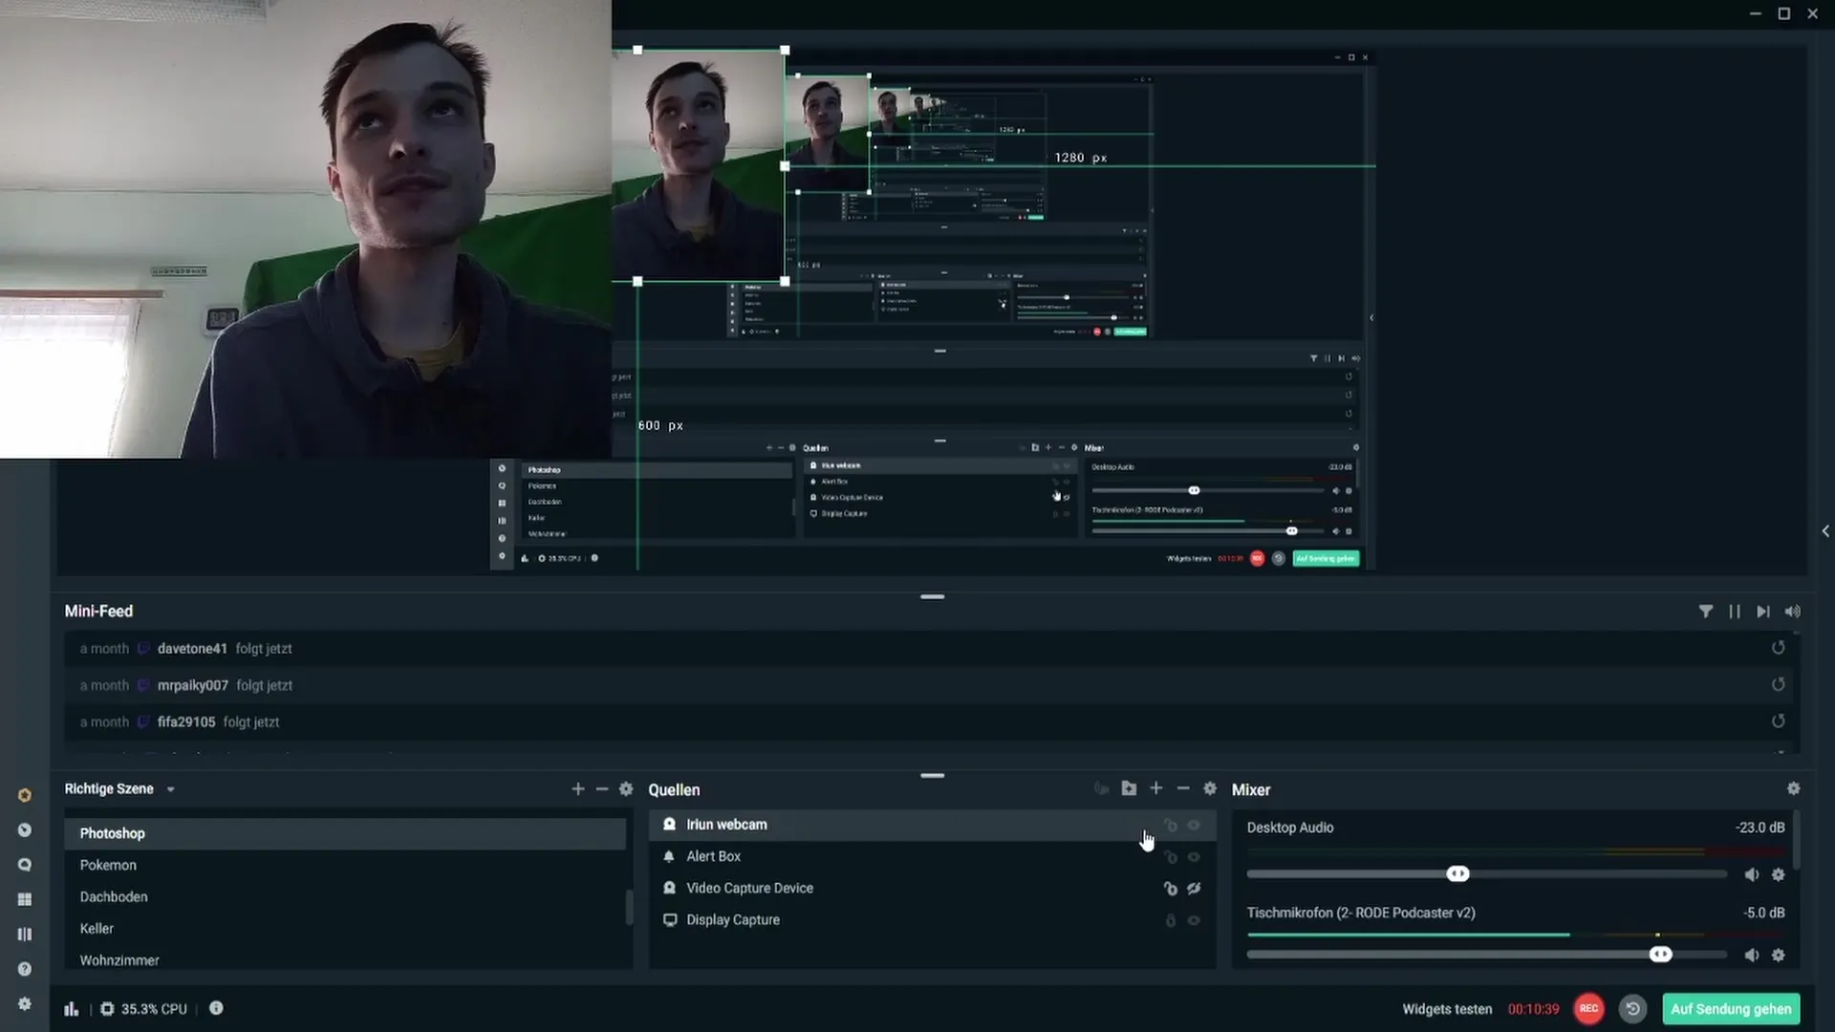Add a new source in Quellen panel
The width and height of the screenshot is (1835, 1032).
click(x=1156, y=788)
